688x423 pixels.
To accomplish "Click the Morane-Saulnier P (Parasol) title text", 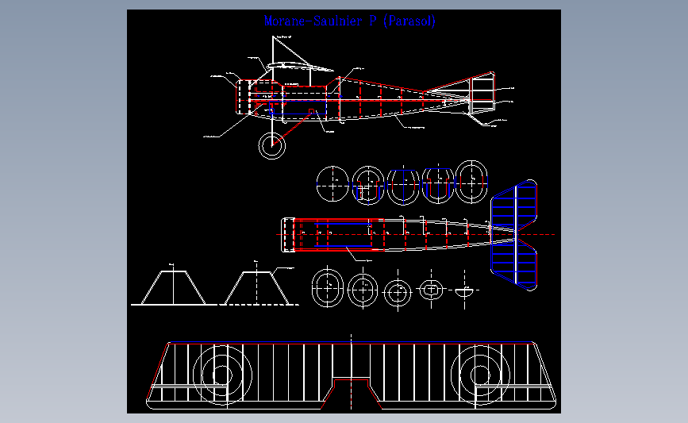I will 350,21.
